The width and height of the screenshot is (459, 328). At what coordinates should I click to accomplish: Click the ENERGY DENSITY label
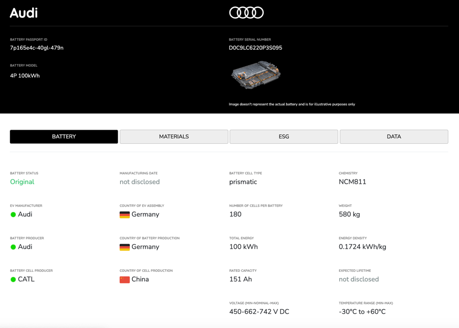point(353,238)
